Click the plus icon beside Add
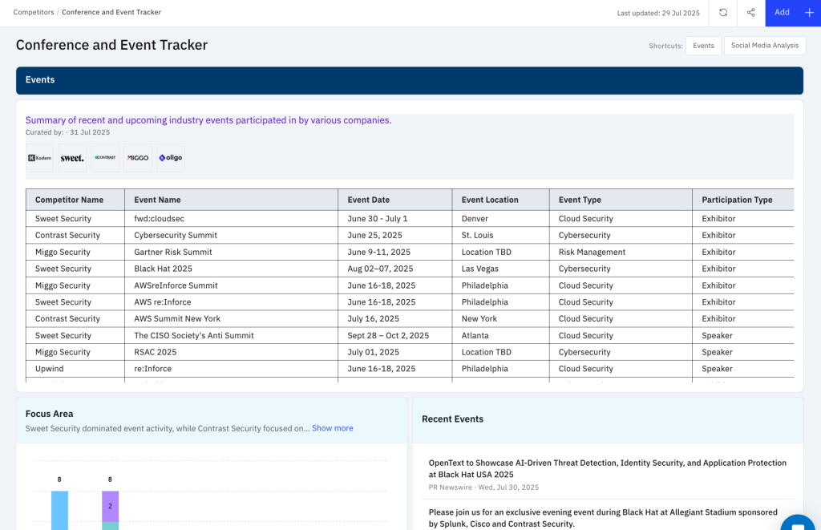This screenshot has height=530, width=821. (x=809, y=13)
